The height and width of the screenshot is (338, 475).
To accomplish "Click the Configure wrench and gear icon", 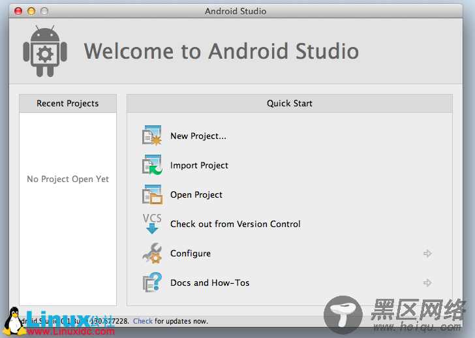I will [152, 253].
